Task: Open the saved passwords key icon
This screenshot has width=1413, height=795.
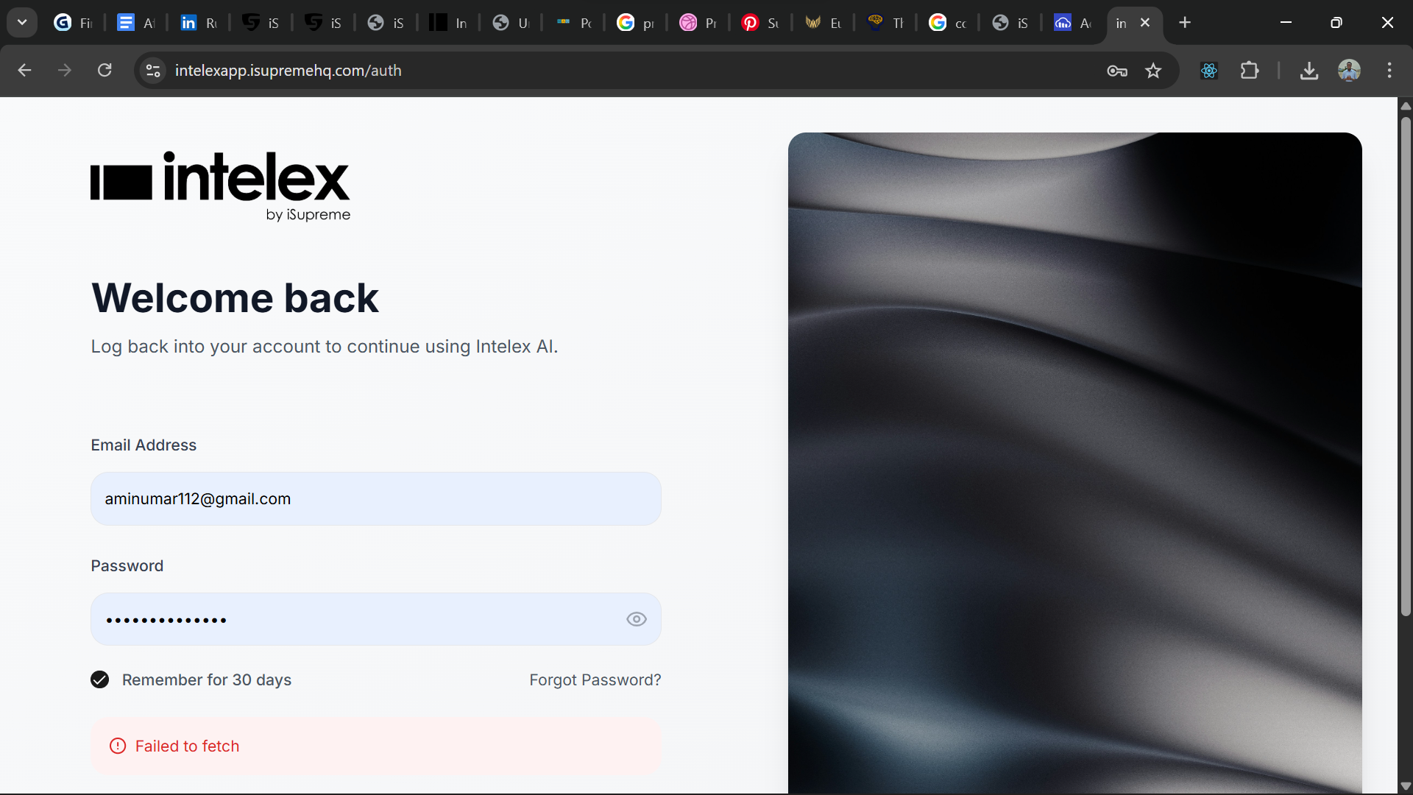Action: coord(1116,71)
